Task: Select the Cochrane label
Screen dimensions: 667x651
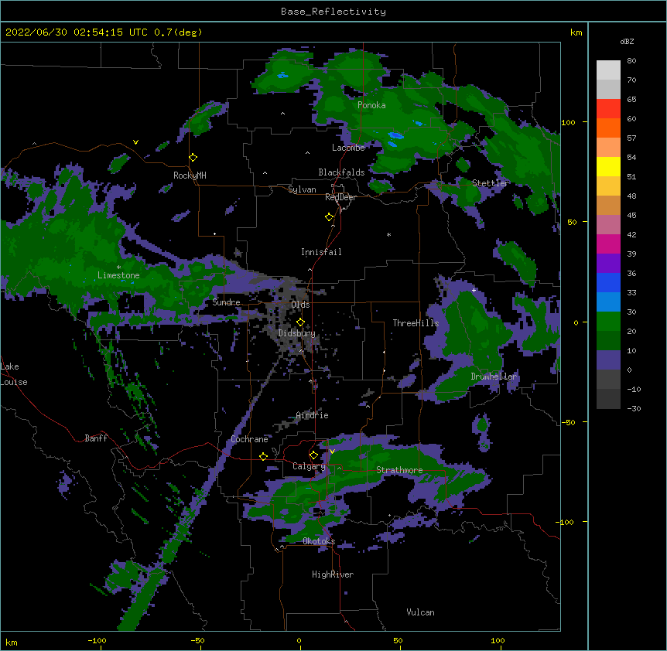Action: tap(249, 439)
